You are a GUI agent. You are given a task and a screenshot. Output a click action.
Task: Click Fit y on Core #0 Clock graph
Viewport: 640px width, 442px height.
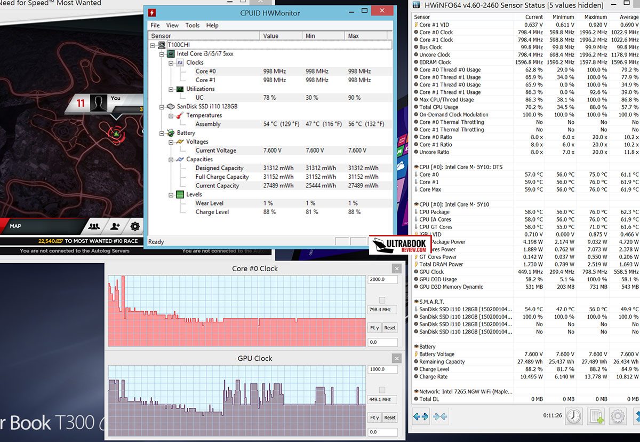pos(374,328)
